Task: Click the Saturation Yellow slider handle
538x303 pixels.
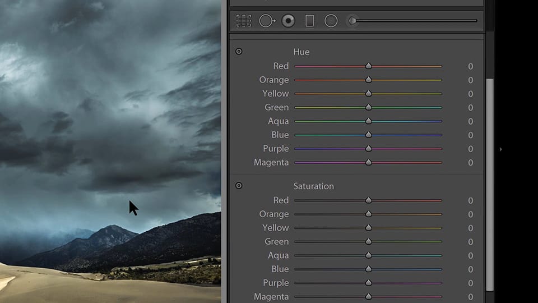Action: click(x=369, y=227)
